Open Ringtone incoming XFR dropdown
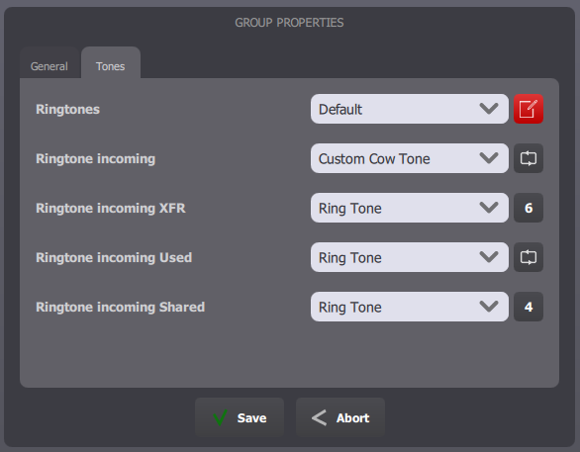The height and width of the screenshot is (452, 580). [x=410, y=208]
